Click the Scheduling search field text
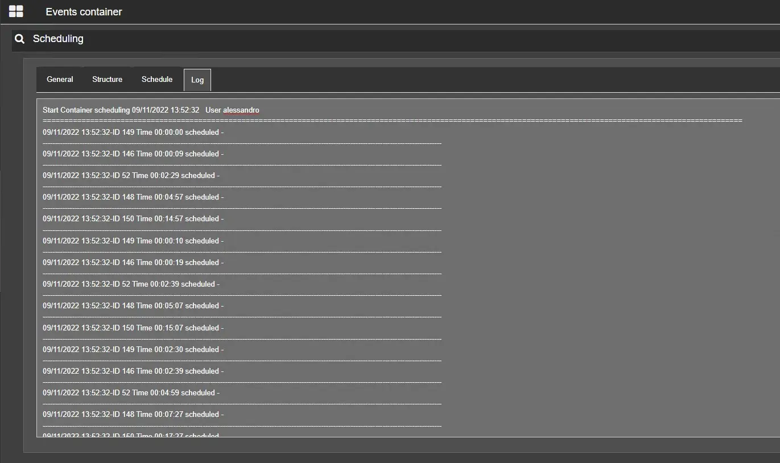Viewport: 780px width, 463px height. 58,39
